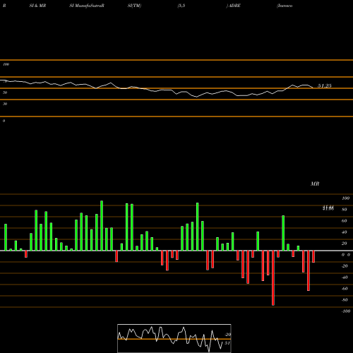Click the 31.66 value on the MR panel
The width and height of the screenshot is (353, 353).
click(328, 208)
